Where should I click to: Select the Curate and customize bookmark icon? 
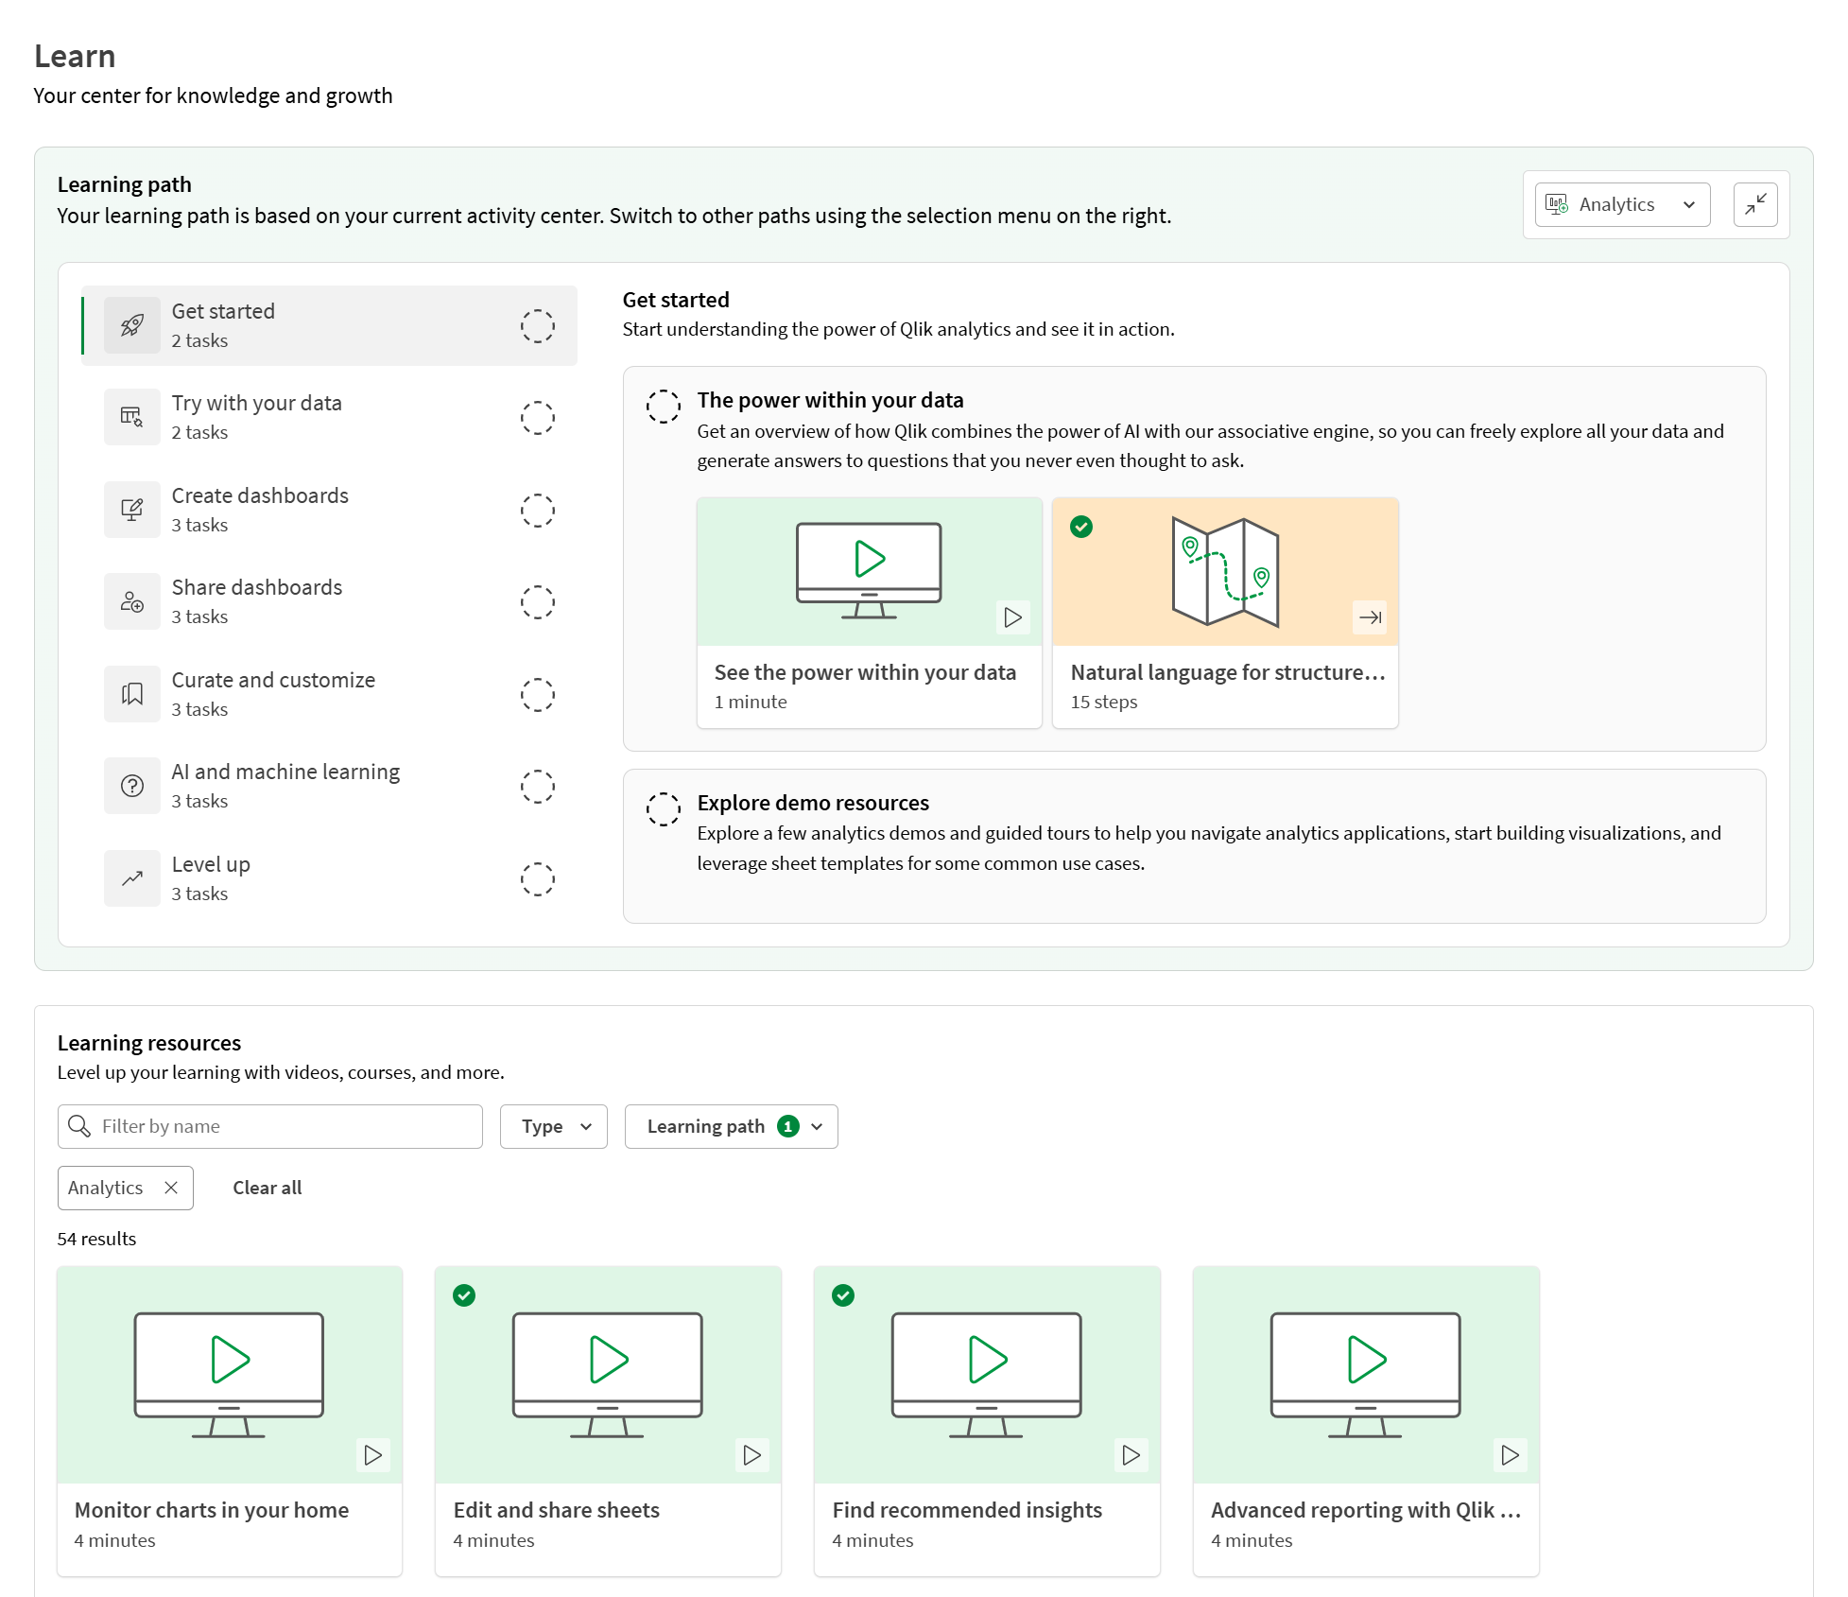click(x=132, y=693)
